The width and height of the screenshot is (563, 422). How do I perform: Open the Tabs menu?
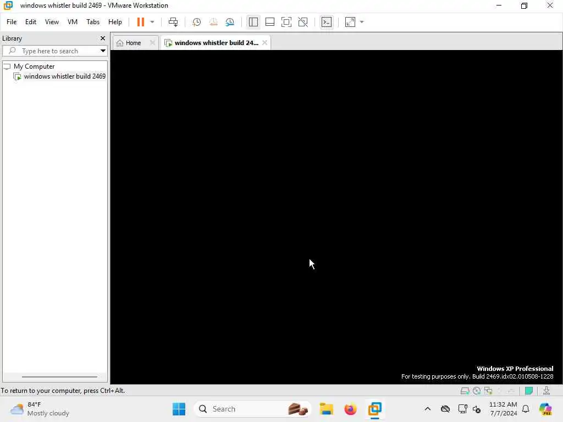click(92, 22)
